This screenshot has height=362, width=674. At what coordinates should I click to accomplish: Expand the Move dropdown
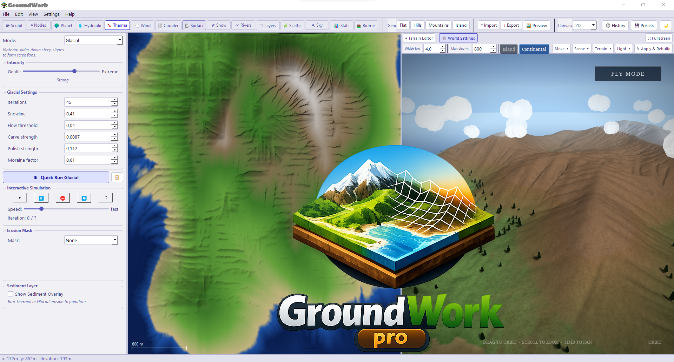coord(561,49)
